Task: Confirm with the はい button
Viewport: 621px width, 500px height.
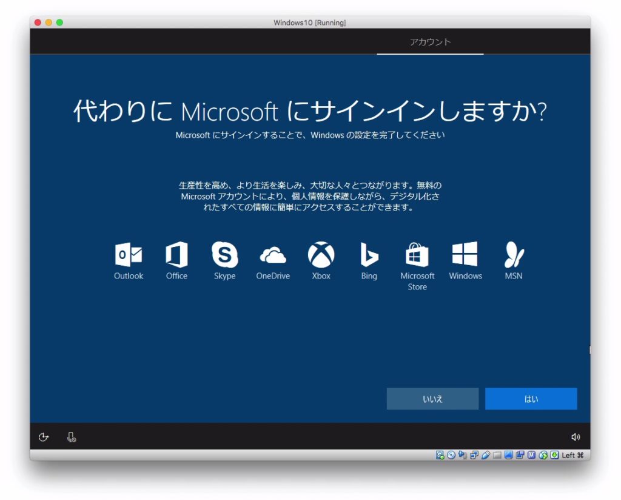Action: (531, 399)
